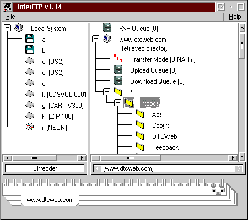This screenshot has height=220, width=248.
Task: Collapse the www.dtcweb.com server node
Action: click(x=96, y=38)
